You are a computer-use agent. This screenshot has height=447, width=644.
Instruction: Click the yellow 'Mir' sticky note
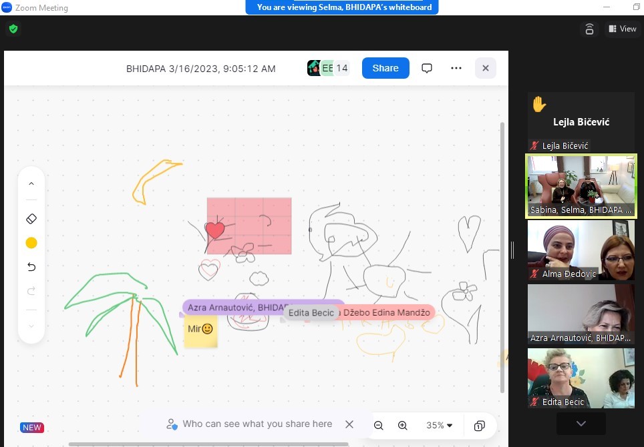point(200,331)
